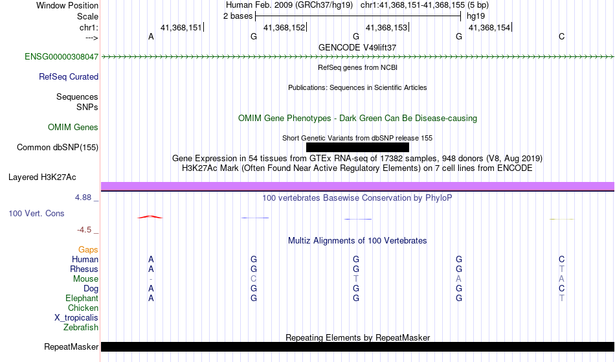Click Publications: Sequences in Scientific Articles title

357,87
